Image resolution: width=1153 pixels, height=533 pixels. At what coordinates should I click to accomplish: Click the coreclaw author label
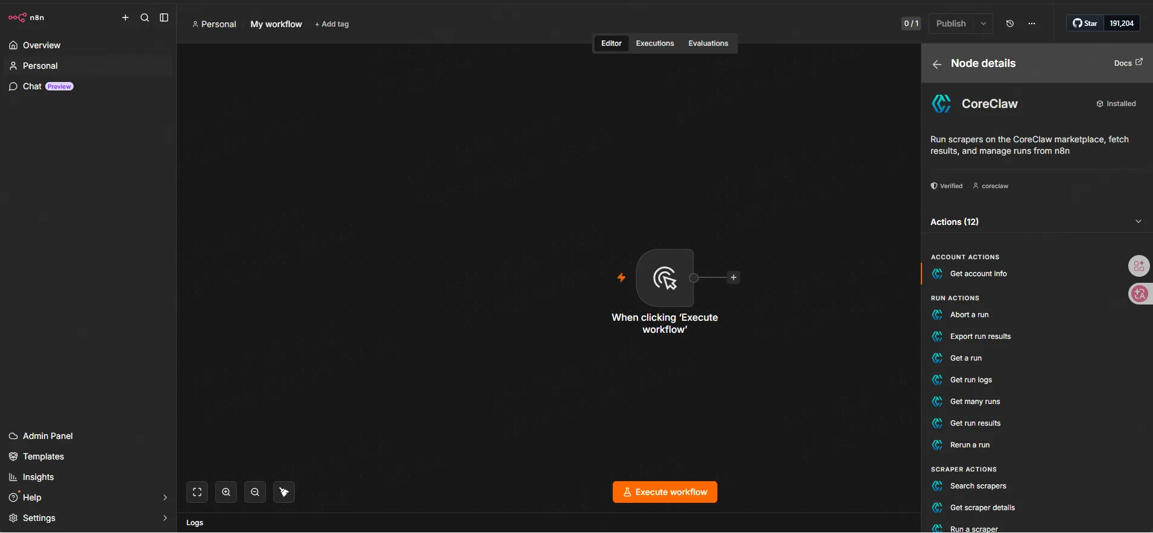(991, 186)
